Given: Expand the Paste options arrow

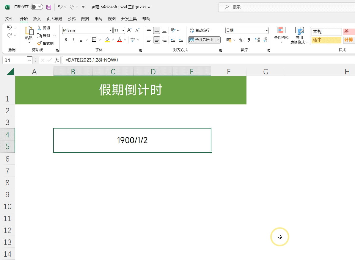Looking at the screenshot, I should [29, 43].
